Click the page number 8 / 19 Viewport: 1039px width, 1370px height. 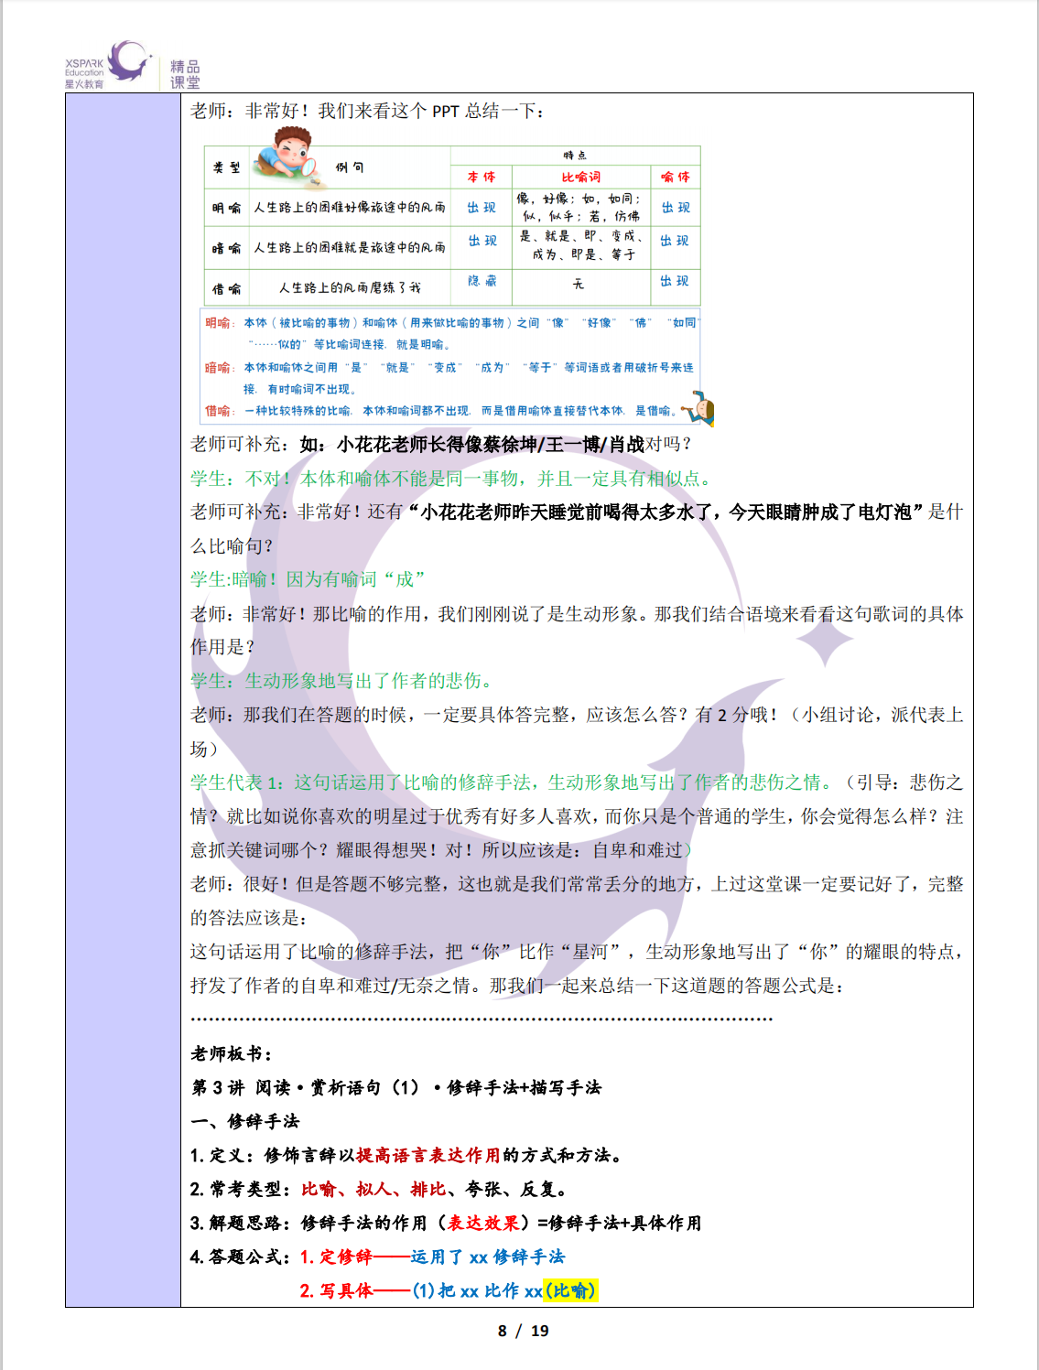tap(523, 1331)
